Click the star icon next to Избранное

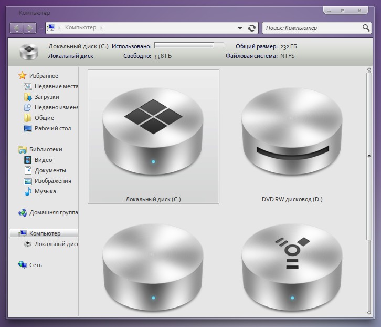(23, 76)
